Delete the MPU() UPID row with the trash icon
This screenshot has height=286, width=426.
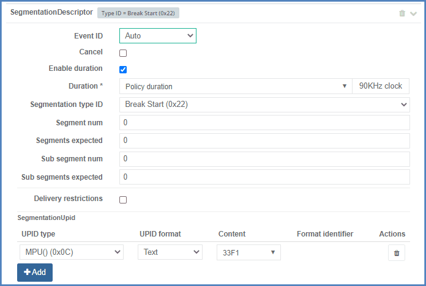pos(397,253)
